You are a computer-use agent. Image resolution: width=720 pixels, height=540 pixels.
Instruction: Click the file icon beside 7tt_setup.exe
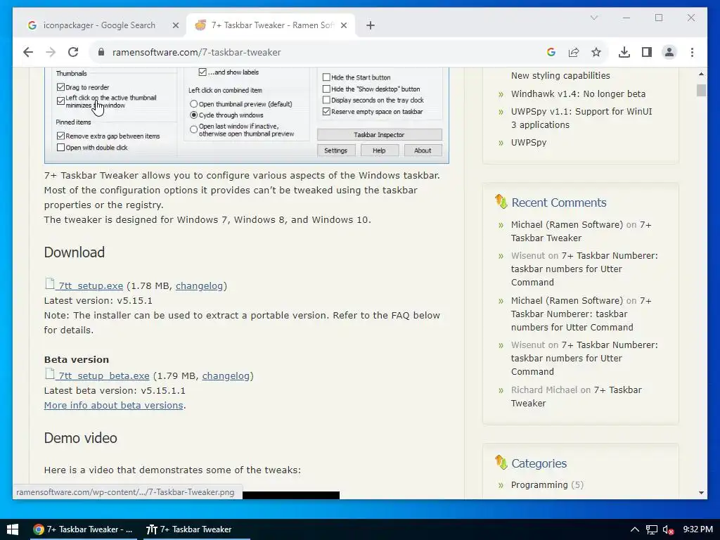[x=50, y=284]
